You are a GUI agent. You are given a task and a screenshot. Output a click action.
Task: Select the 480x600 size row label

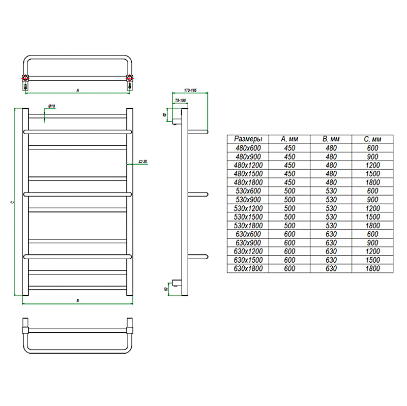point(248,147)
